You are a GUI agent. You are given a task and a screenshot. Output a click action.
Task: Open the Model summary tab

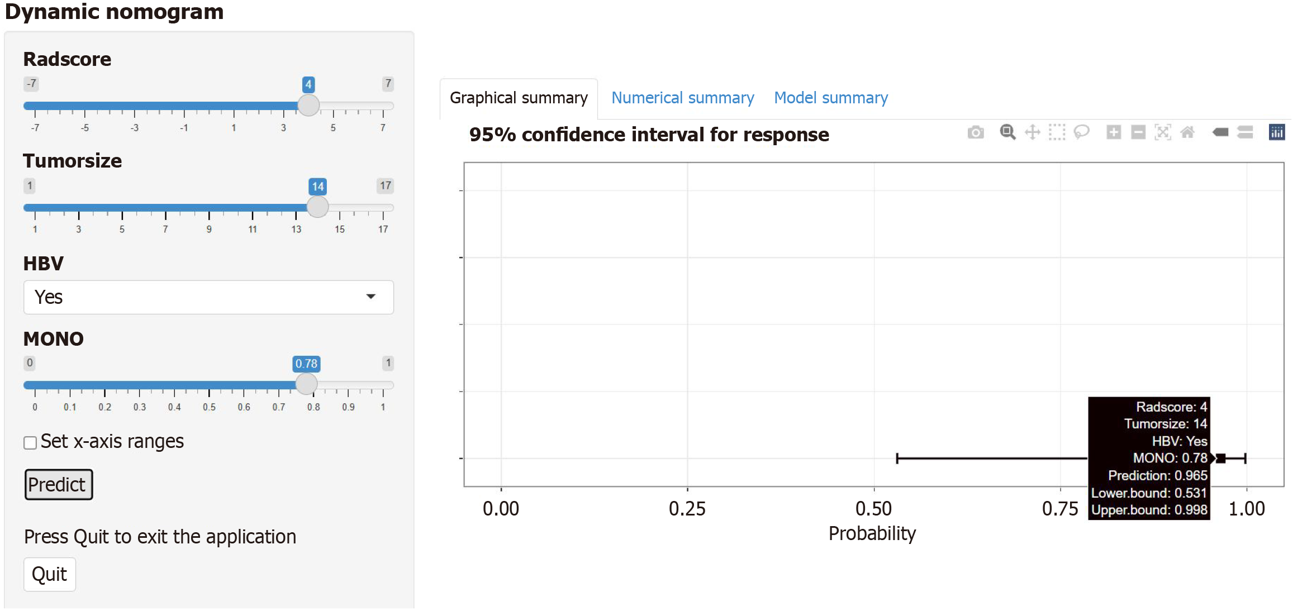[831, 98]
